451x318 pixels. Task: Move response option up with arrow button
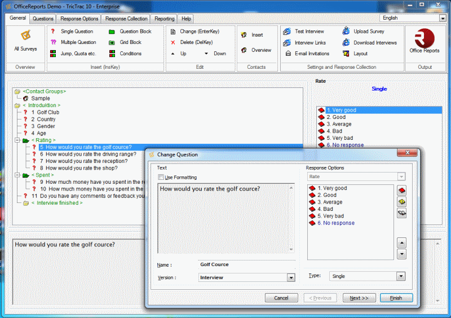pos(401,243)
